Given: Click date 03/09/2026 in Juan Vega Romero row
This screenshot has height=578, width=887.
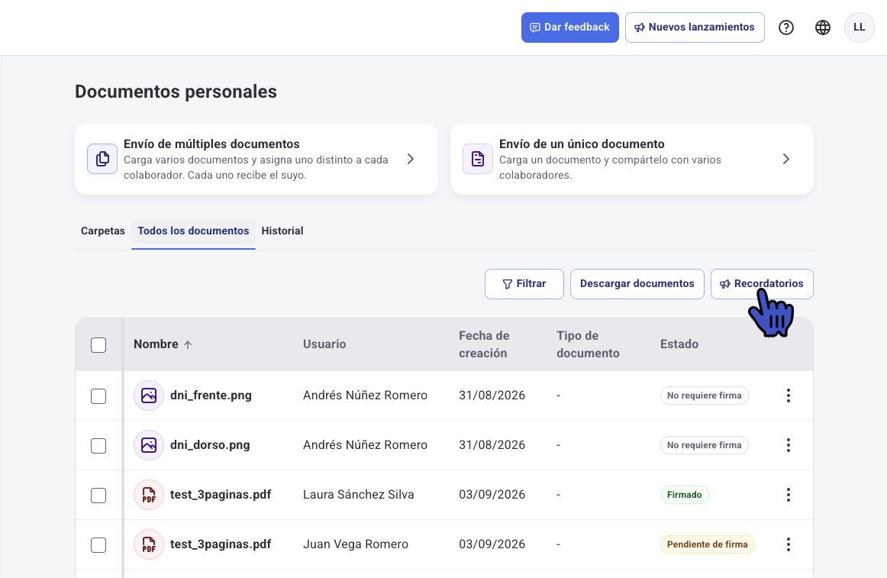Looking at the screenshot, I should [x=492, y=544].
